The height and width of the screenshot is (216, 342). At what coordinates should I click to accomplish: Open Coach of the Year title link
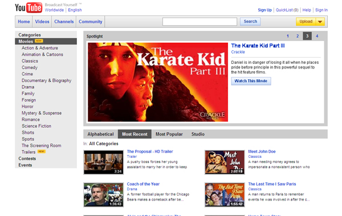pos(143,184)
